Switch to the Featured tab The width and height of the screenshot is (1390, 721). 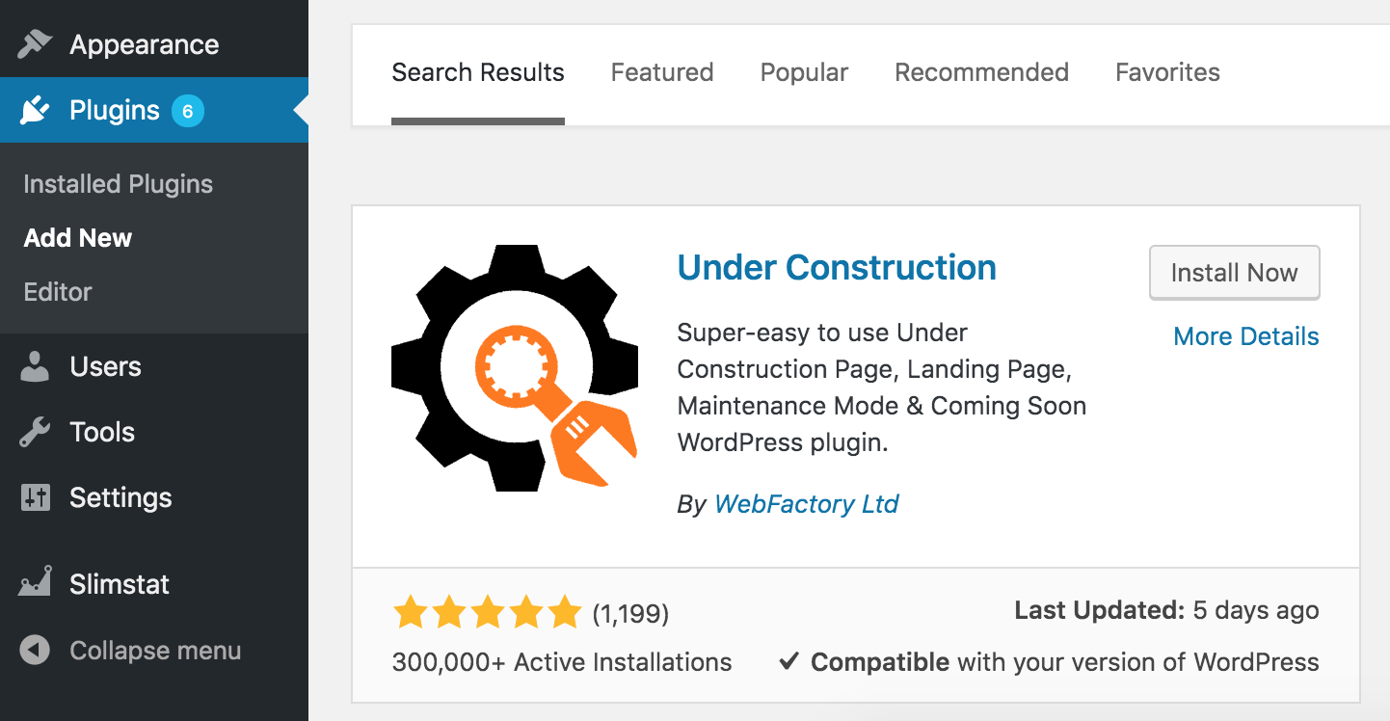(x=662, y=72)
